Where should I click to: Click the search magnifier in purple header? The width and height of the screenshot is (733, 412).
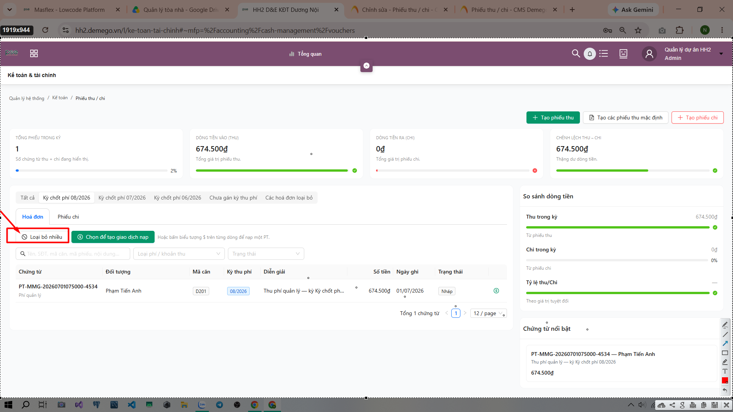pyautogui.click(x=576, y=53)
